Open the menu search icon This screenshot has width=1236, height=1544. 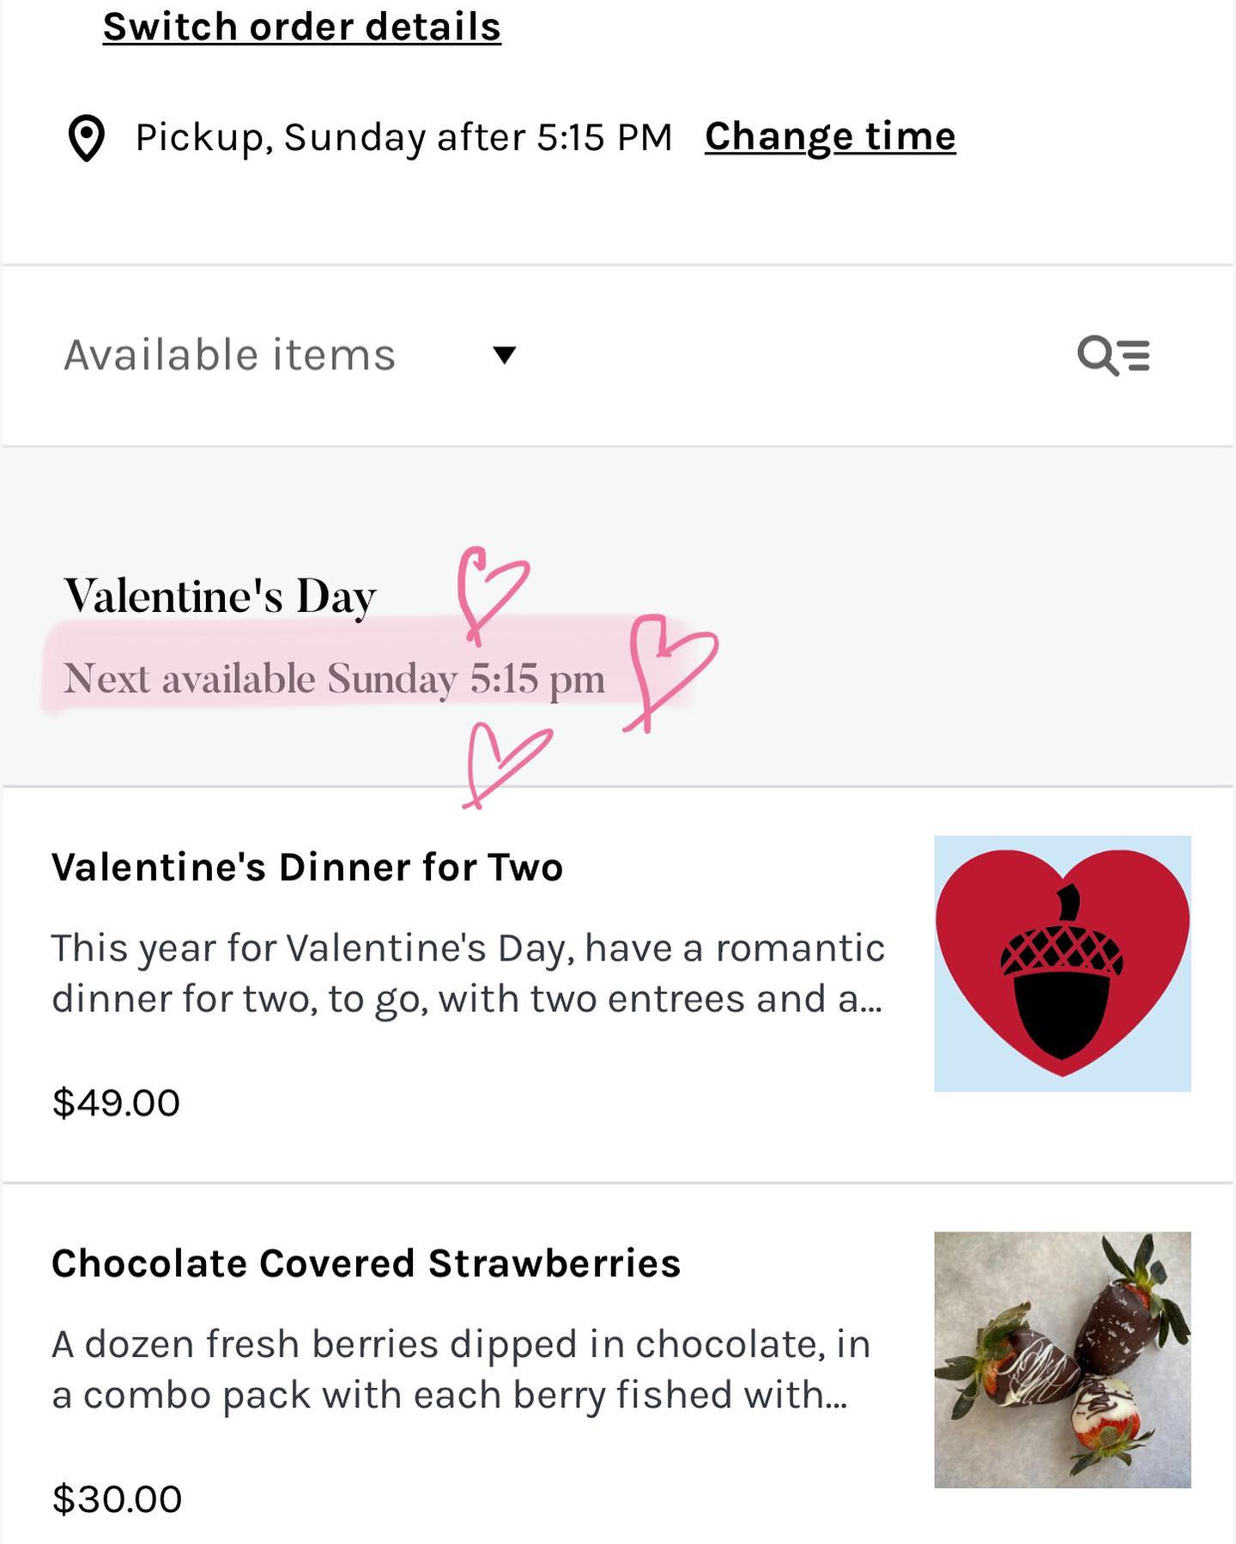pyautogui.click(x=1113, y=355)
